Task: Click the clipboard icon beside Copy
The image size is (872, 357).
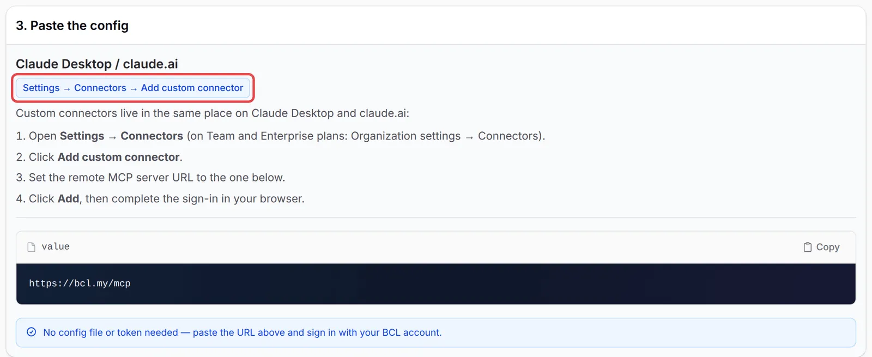Action: click(808, 247)
